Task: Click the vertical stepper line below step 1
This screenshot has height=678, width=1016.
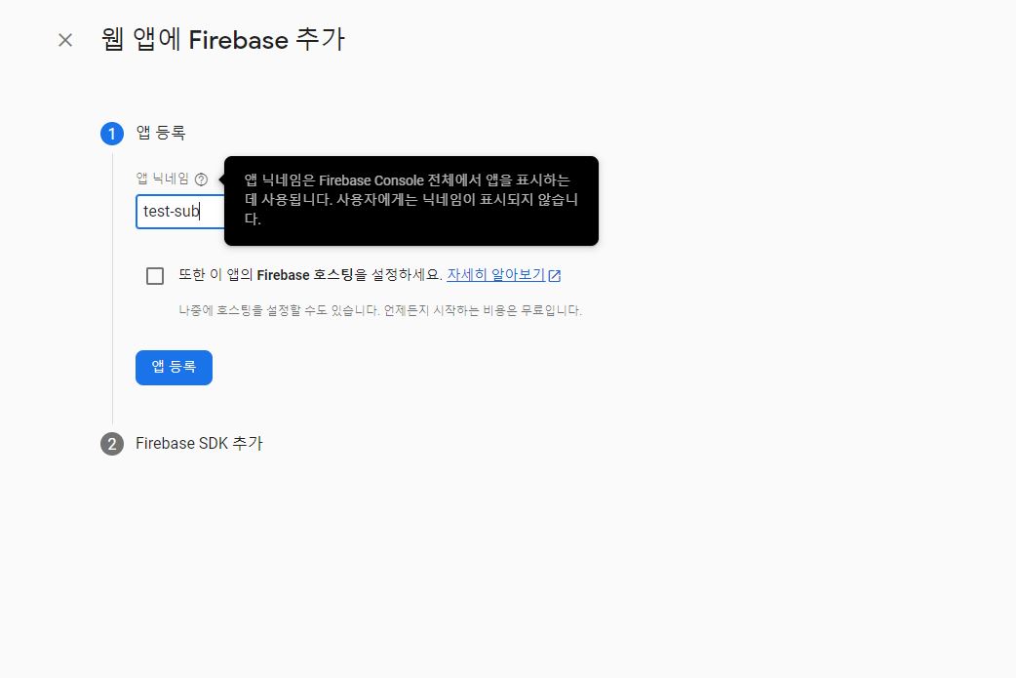Action: point(113,289)
